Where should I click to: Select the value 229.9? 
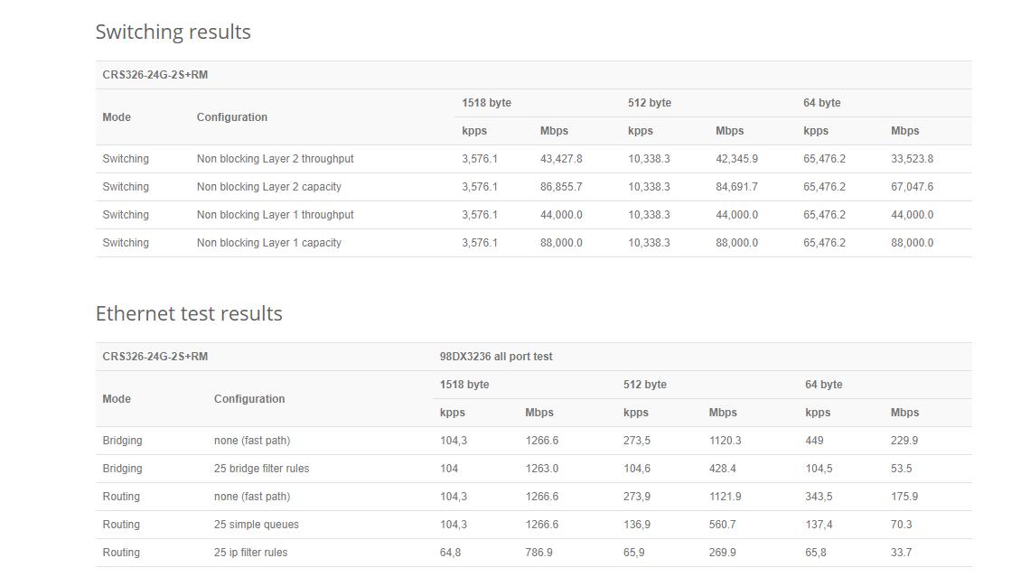coord(904,441)
